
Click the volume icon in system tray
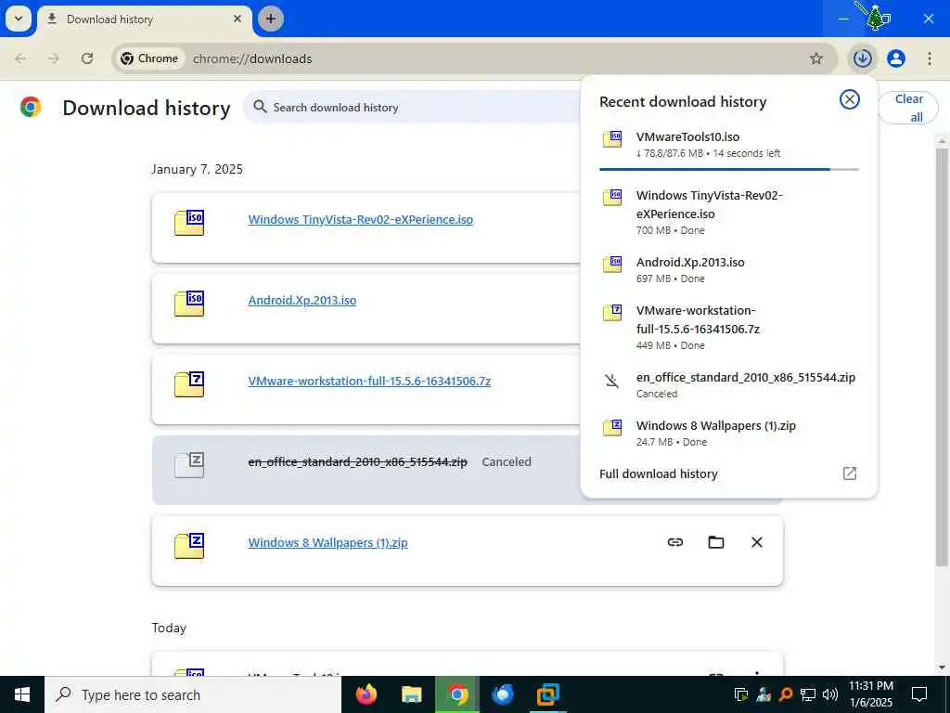(x=830, y=694)
